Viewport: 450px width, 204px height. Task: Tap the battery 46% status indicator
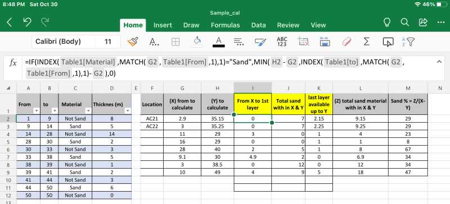(435, 4)
